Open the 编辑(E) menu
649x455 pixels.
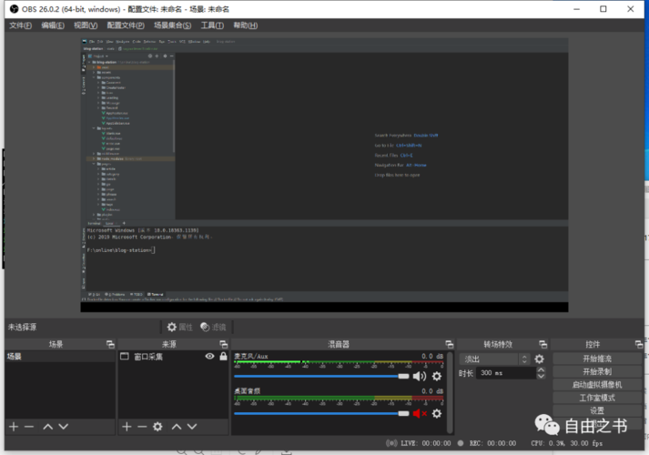(x=53, y=25)
